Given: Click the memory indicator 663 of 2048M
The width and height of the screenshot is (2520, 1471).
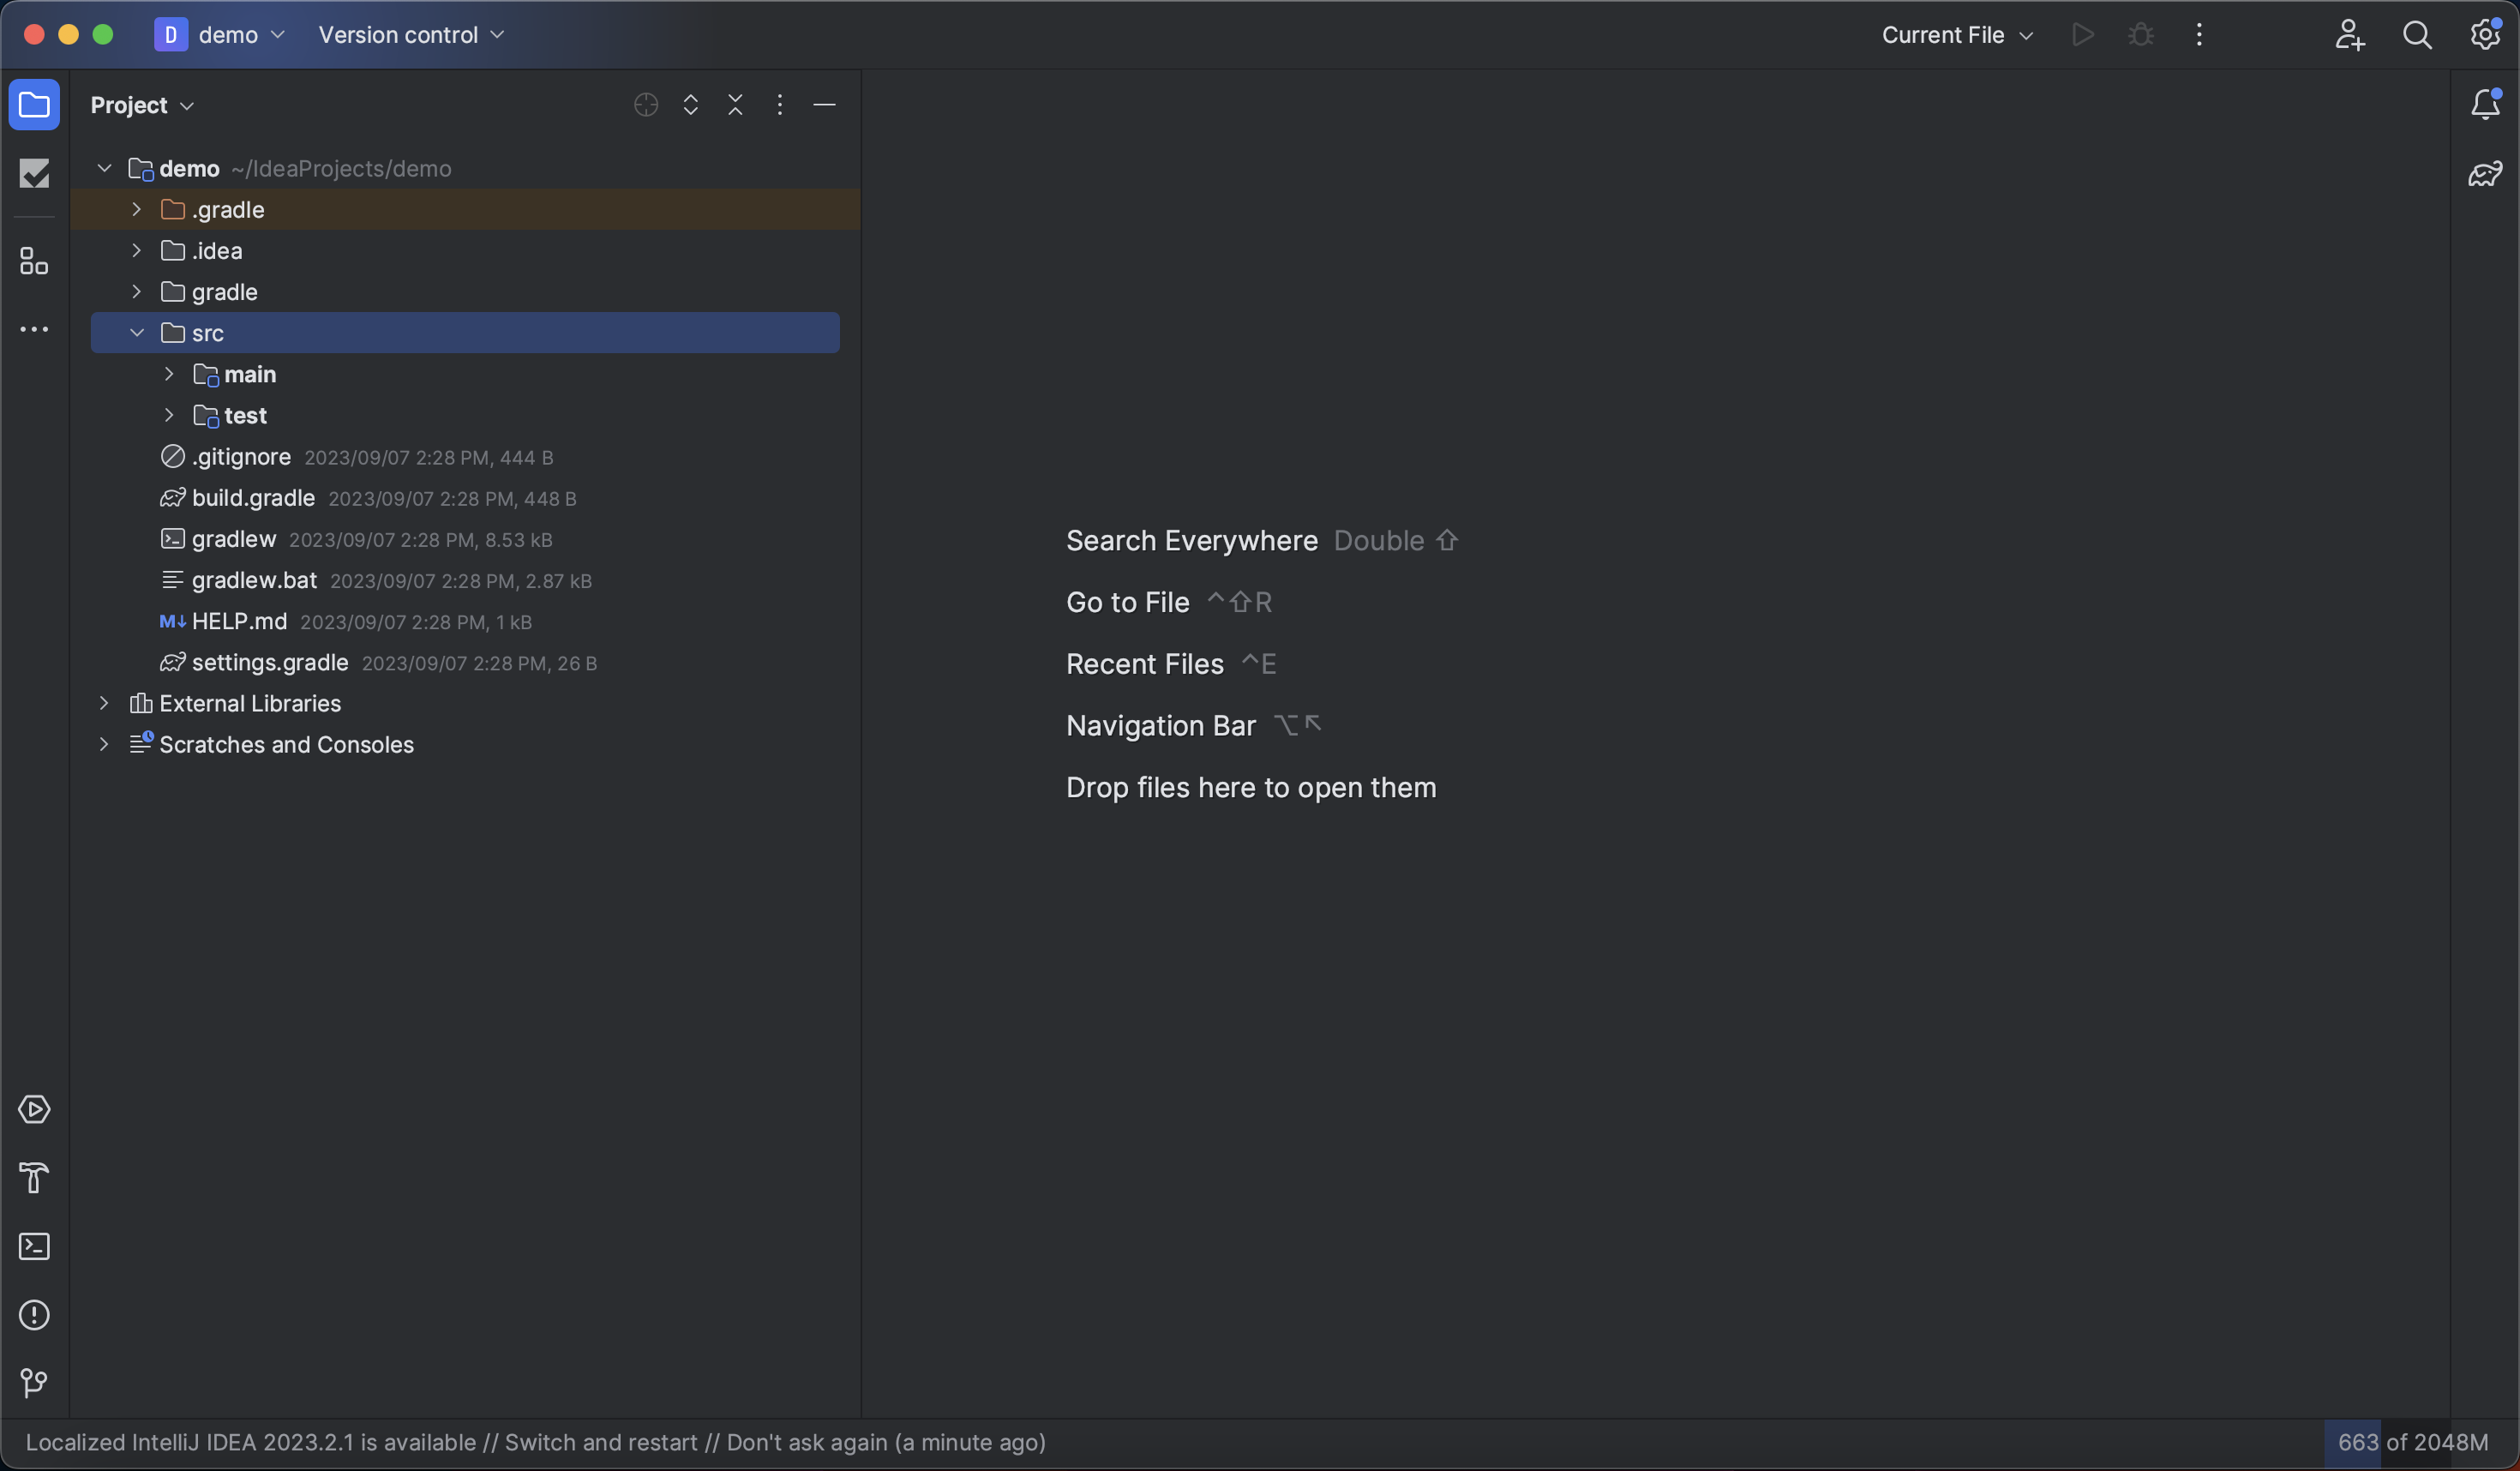Looking at the screenshot, I should click(x=2412, y=1443).
